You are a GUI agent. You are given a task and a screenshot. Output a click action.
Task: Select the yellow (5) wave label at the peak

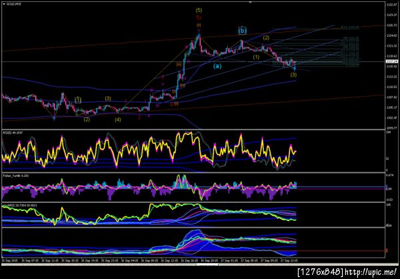(199, 10)
